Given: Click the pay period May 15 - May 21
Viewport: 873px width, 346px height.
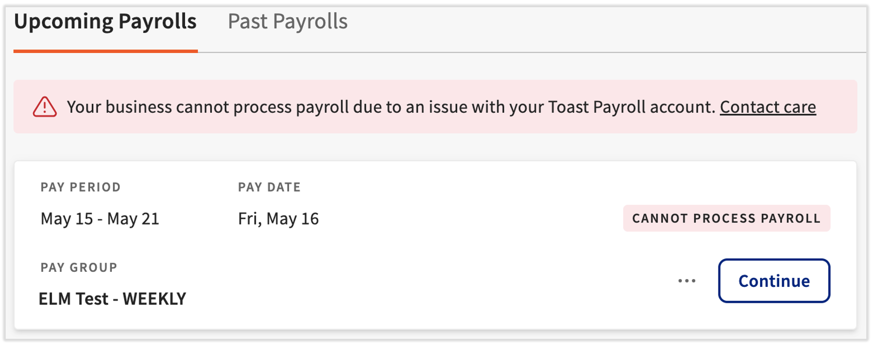Looking at the screenshot, I should tap(100, 219).
